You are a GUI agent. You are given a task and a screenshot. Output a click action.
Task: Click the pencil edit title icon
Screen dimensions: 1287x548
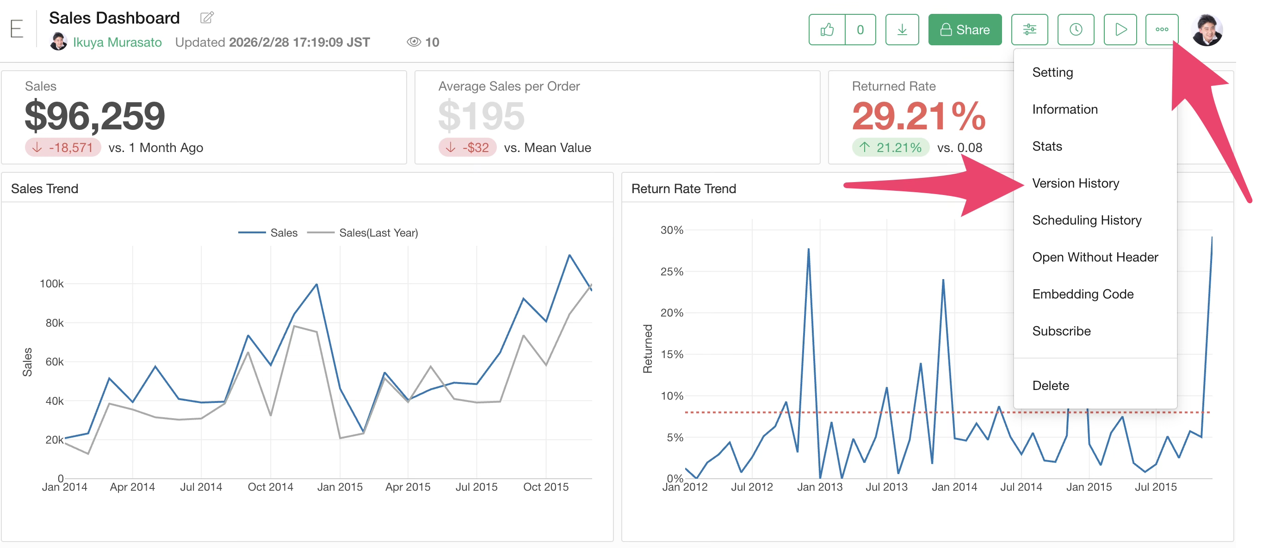207,18
